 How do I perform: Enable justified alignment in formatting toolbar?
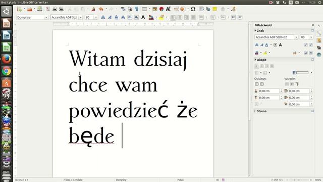coord(193,17)
